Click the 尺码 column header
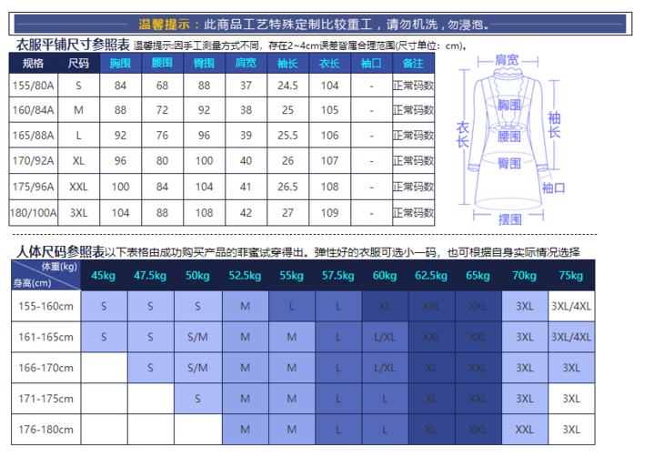This screenshot has width=664, height=457. (79, 64)
